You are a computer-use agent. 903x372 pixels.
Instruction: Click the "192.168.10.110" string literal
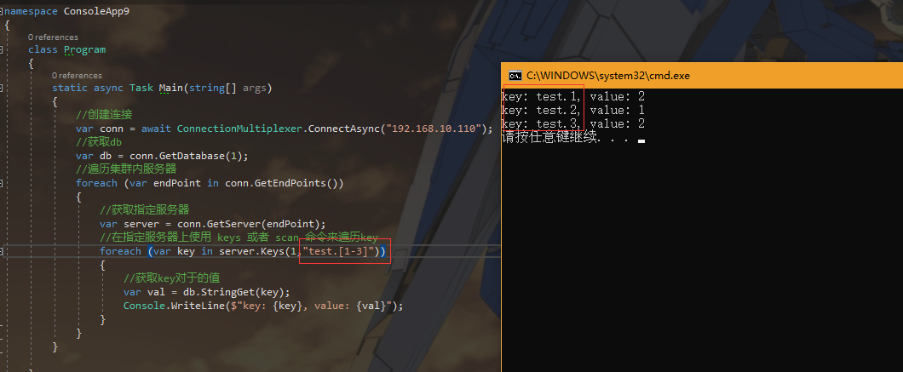pyautogui.click(x=434, y=129)
